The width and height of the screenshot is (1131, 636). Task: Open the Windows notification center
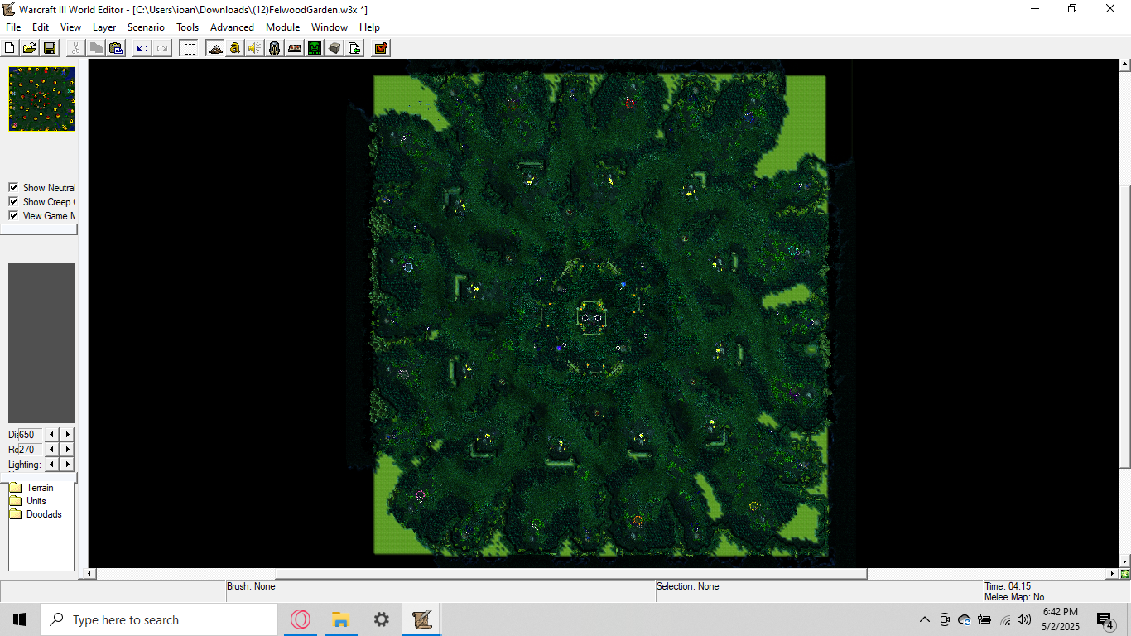coord(1105,619)
